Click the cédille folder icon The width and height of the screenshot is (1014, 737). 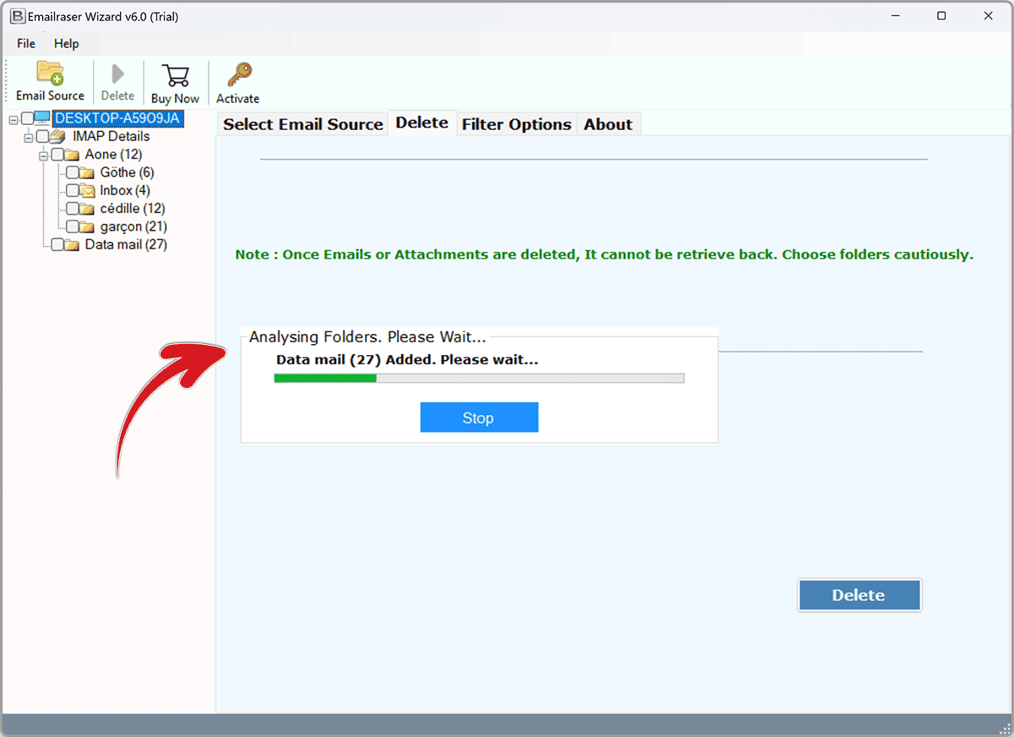coord(86,209)
